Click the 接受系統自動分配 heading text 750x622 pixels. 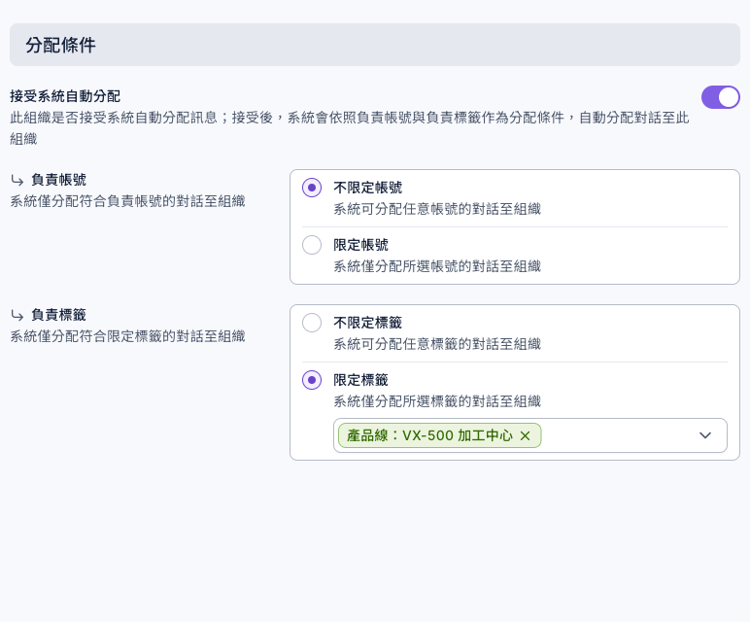point(65,96)
